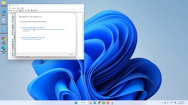Image resolution: width=188 pixels, height=105 pixels.
Task: Open the Recycle Bin desktop icon
Action: click(4, 22)
